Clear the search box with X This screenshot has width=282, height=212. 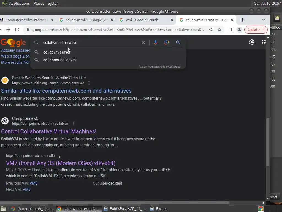point(143,43)
